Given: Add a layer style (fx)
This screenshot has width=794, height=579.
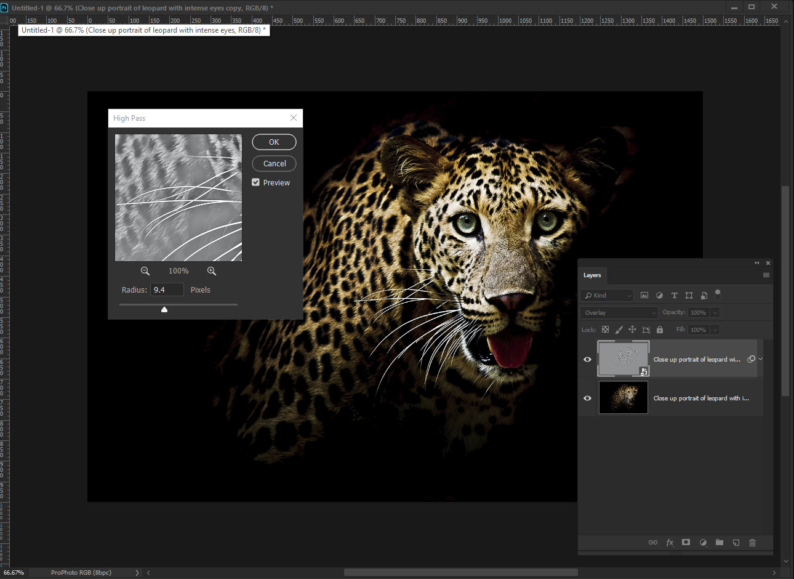Looking at the screenshot, I should click(x=670, y=543).
